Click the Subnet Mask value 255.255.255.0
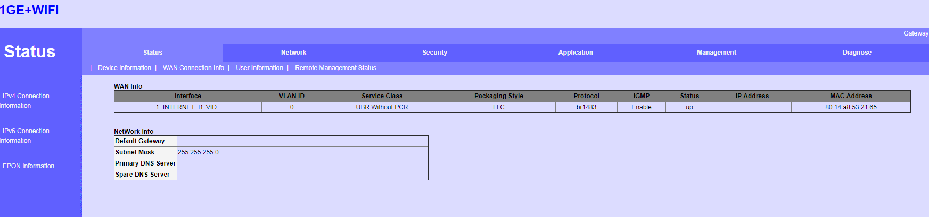 click(198, 152)
